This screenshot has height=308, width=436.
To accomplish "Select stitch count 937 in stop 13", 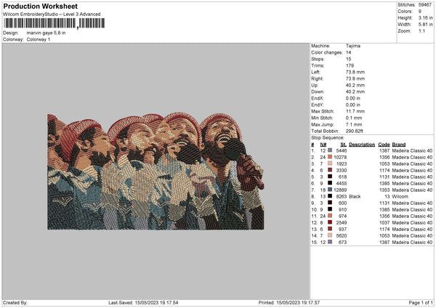I will click(342, 230).
